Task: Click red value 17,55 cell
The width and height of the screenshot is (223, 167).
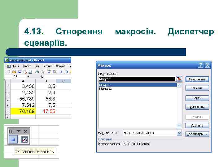Action: [x=46, y=111]
